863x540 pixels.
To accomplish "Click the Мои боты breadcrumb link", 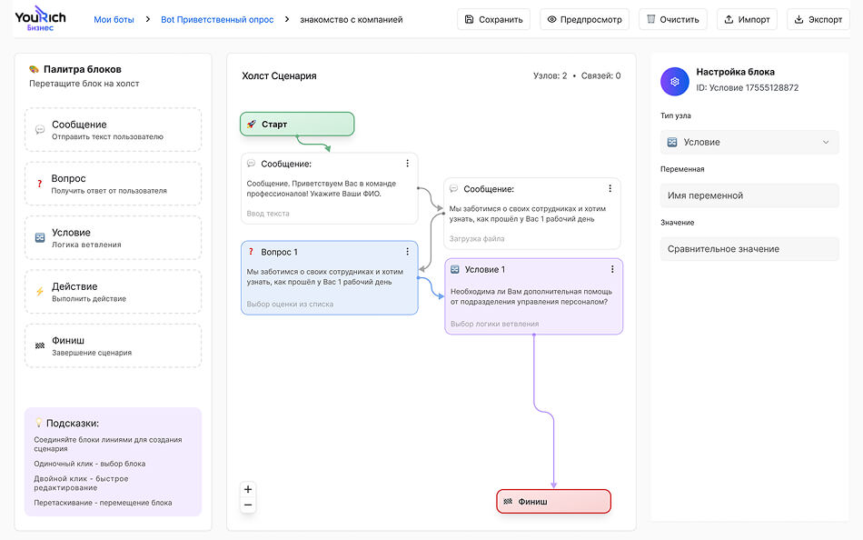I will point(115,19).
